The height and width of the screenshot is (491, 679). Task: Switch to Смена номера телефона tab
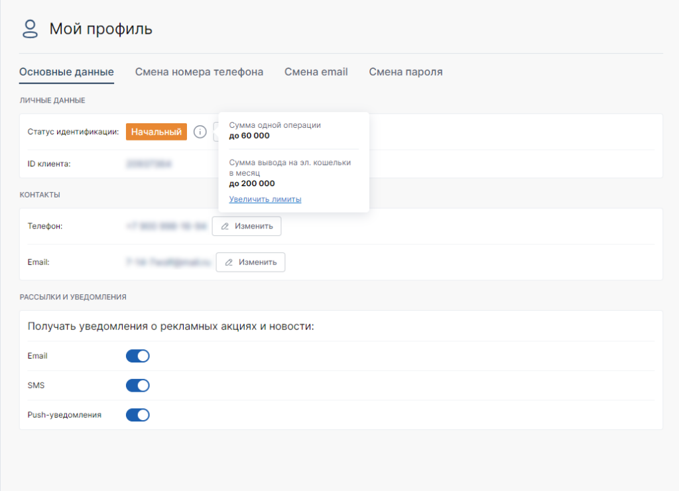pyautogui.click(x=199, y=72)
